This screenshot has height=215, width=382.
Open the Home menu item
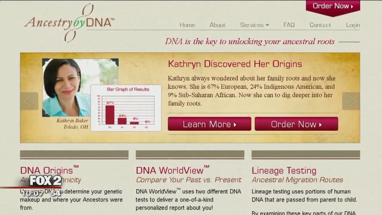187,25
